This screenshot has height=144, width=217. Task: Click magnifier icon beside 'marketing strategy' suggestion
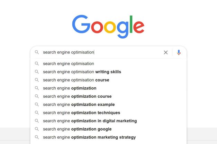click(37, 137)
